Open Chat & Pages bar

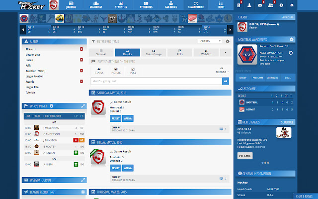coord(304,196)
